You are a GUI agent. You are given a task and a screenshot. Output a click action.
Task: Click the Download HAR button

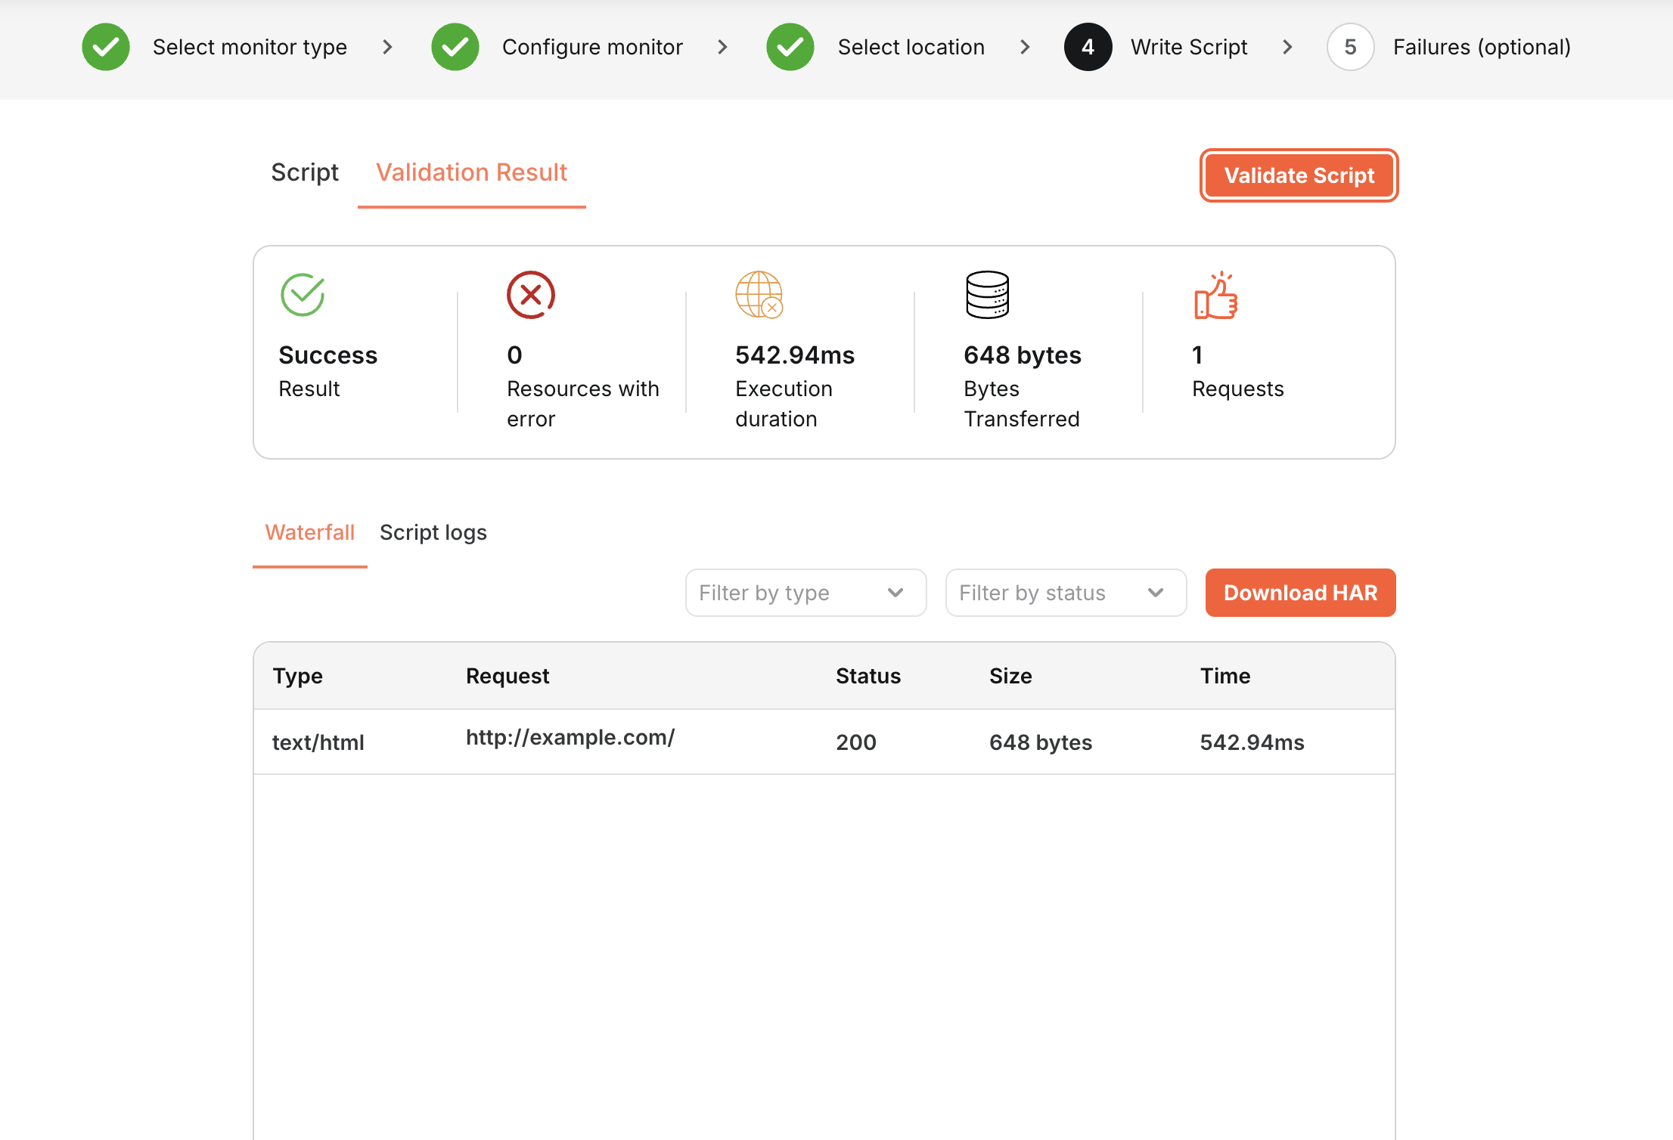coord(1301,592)
